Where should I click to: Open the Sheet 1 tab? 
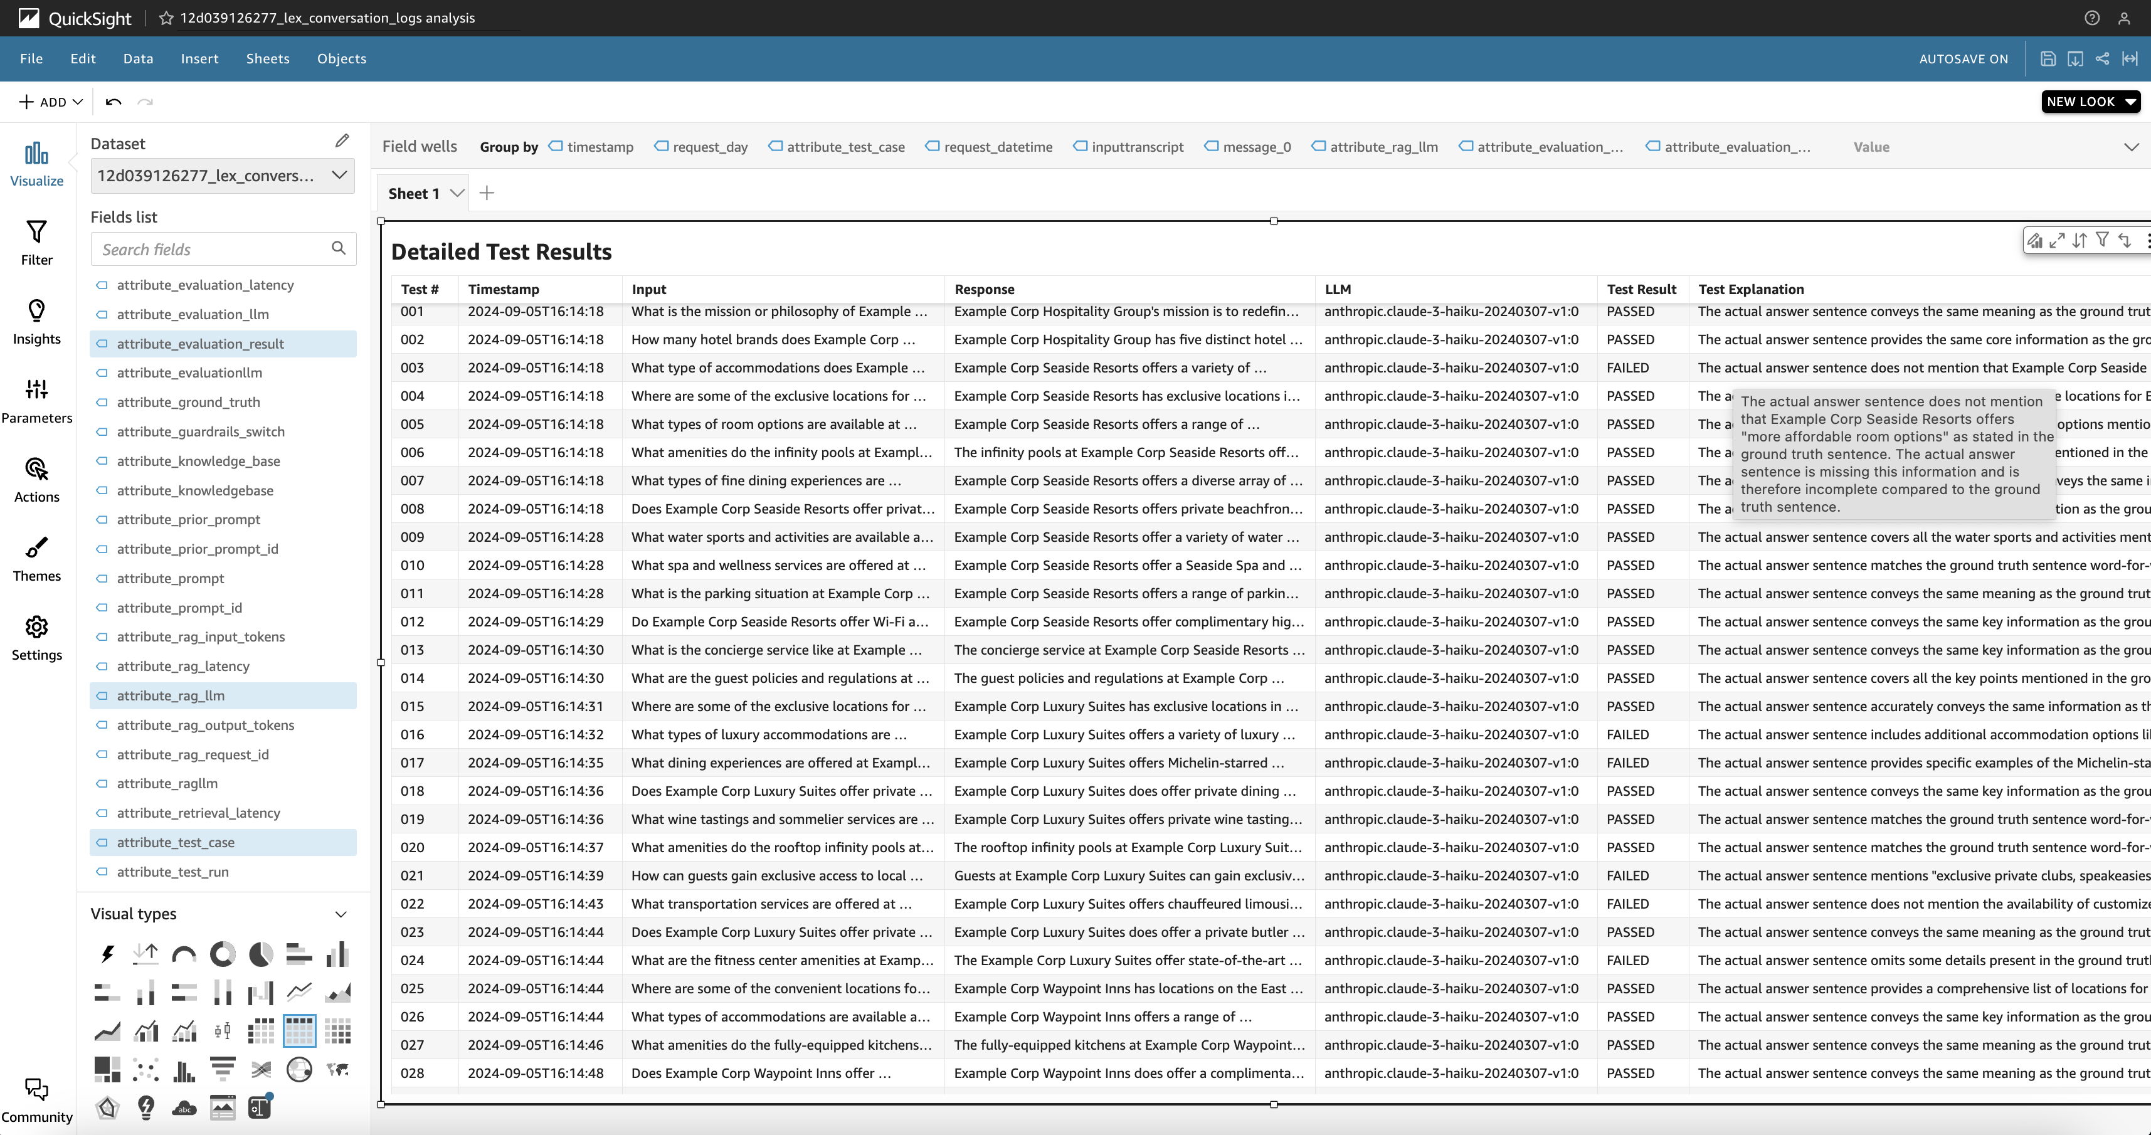(x=414, y=194)
